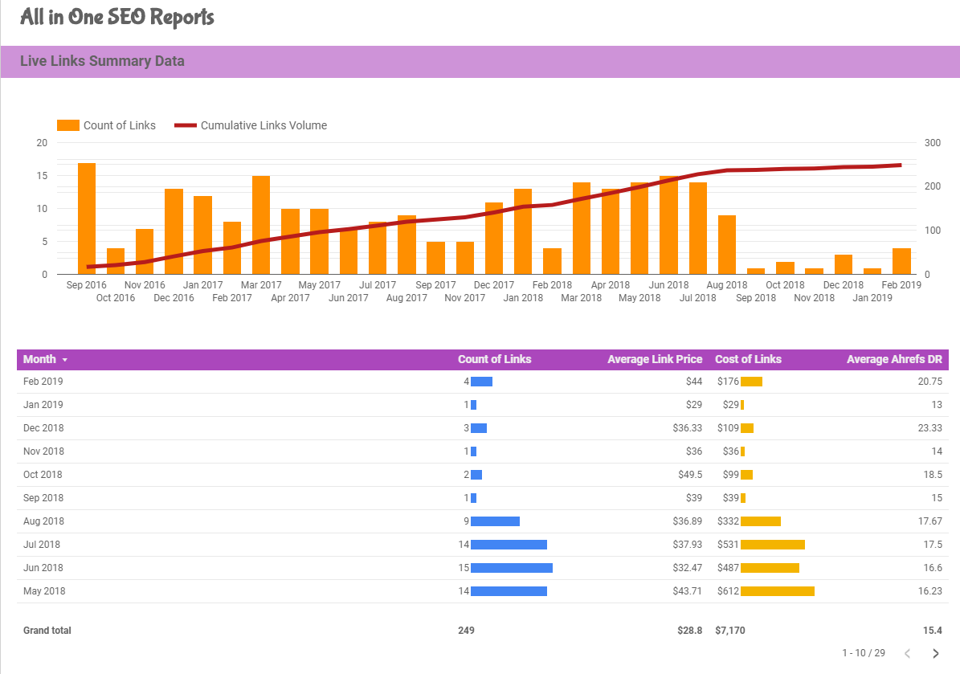
Task: Go to previous page of table results
Action: pyautogui.click(x=907, y=653)
